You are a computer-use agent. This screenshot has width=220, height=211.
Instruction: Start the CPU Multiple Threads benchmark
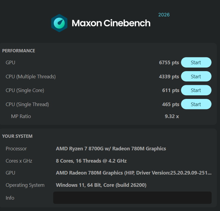point(196,77)
